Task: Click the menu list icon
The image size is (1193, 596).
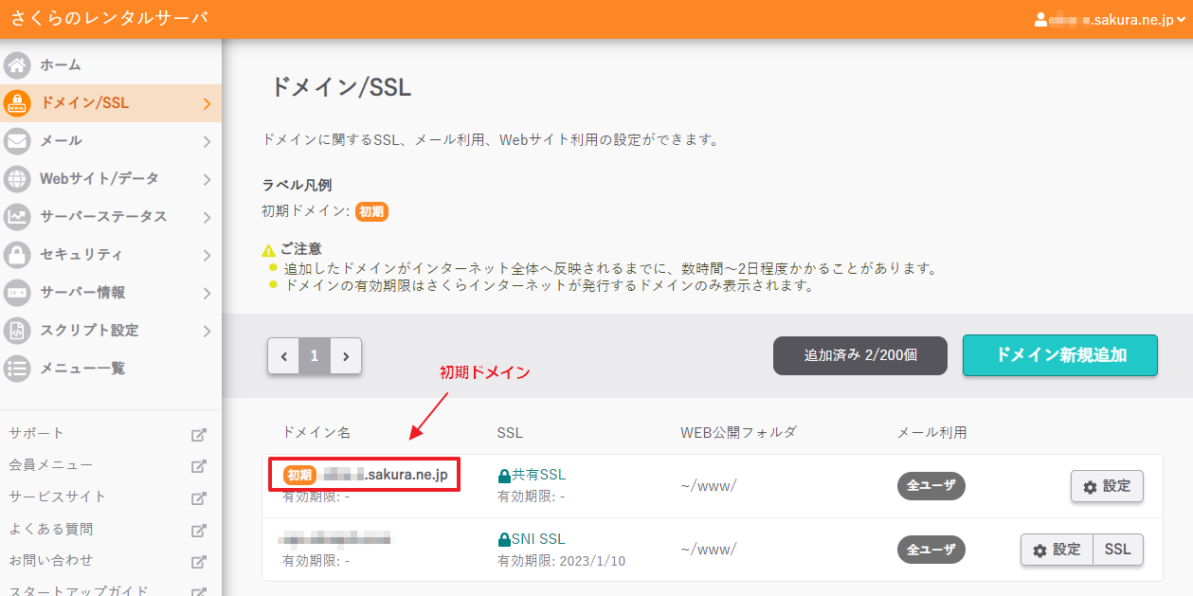Action: tap(17, 369)
